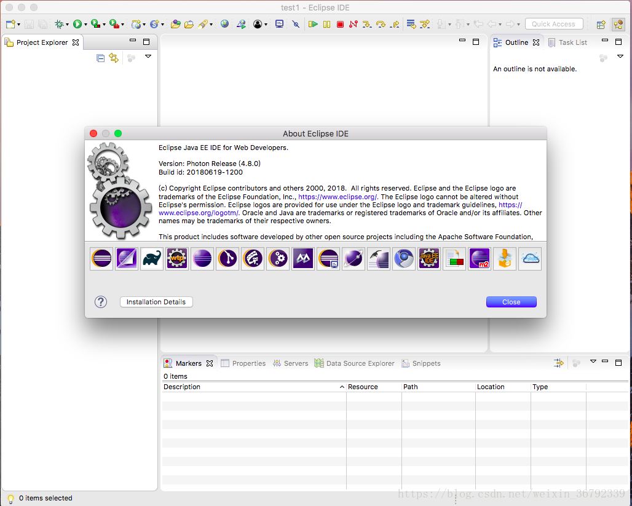
Task: Click the Open Type folder icon
Action: point(175,24)
